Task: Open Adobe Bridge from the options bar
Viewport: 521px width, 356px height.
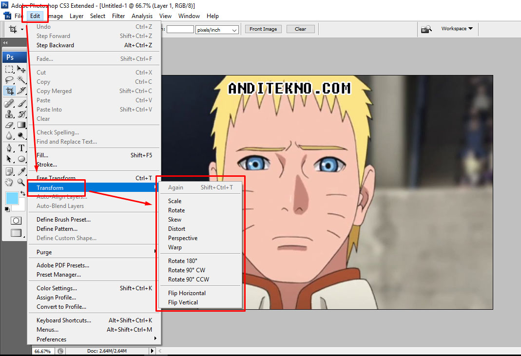Action: pyautogui.click(x=426, y=29)
